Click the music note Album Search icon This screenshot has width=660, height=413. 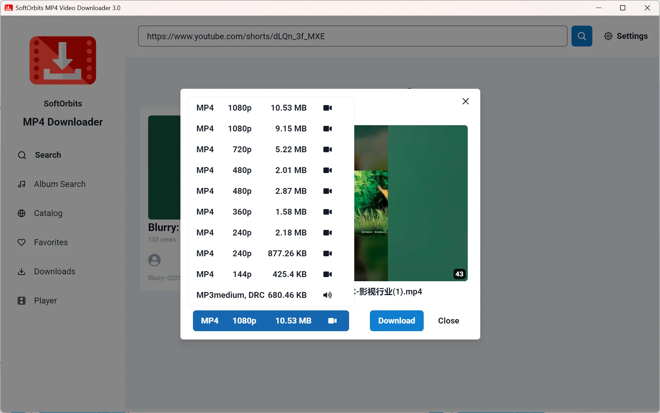coord(22,184)
